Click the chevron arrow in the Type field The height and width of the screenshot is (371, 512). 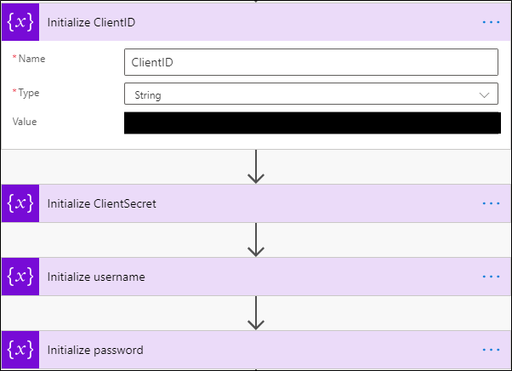[485, 94]
